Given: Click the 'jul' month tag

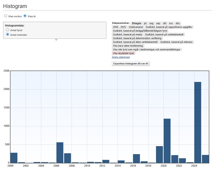Looking at the screenshot, I should click(x=145, y=23).
